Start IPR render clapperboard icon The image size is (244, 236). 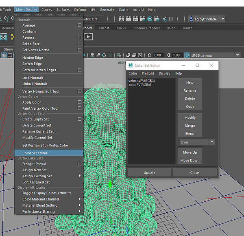click(x=135, y=19)
